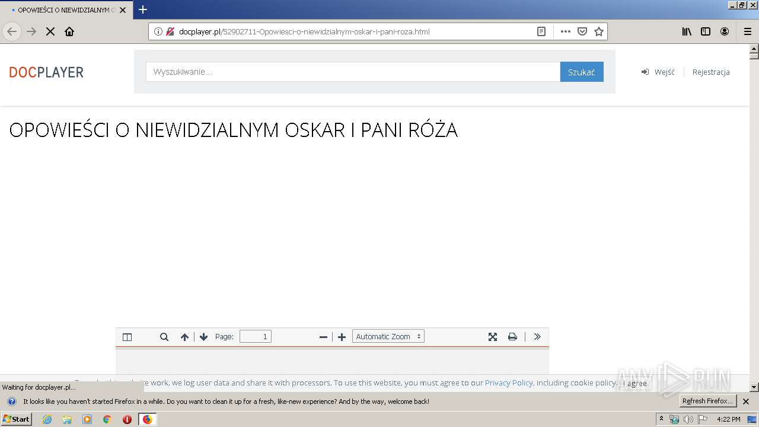Click the PDF page number field
The image size is (759, 427).
pyautogui.click(x=256, y=336)
